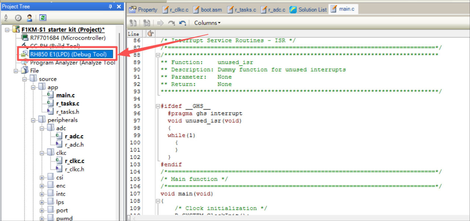Collapse the File node in tree
The width and height of the screenshot is (470, 221).
click(x=16, y=71)
